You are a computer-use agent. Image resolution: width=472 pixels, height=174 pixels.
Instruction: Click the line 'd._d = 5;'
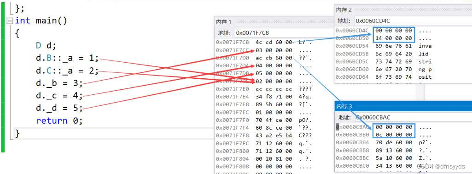click(x=59, y=108)
